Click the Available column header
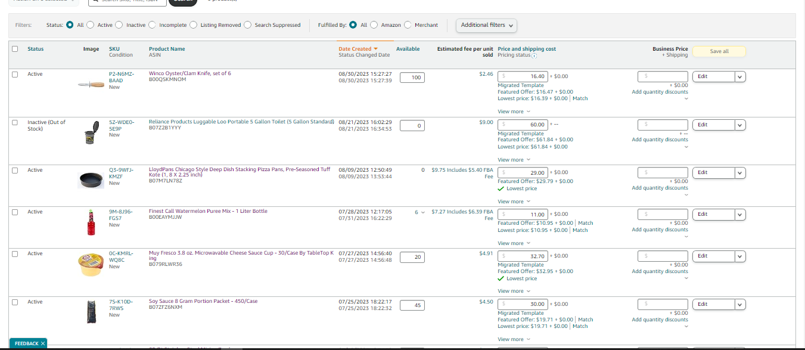The height and width of the screenshot is (350, 805). [x=408, y=49]
